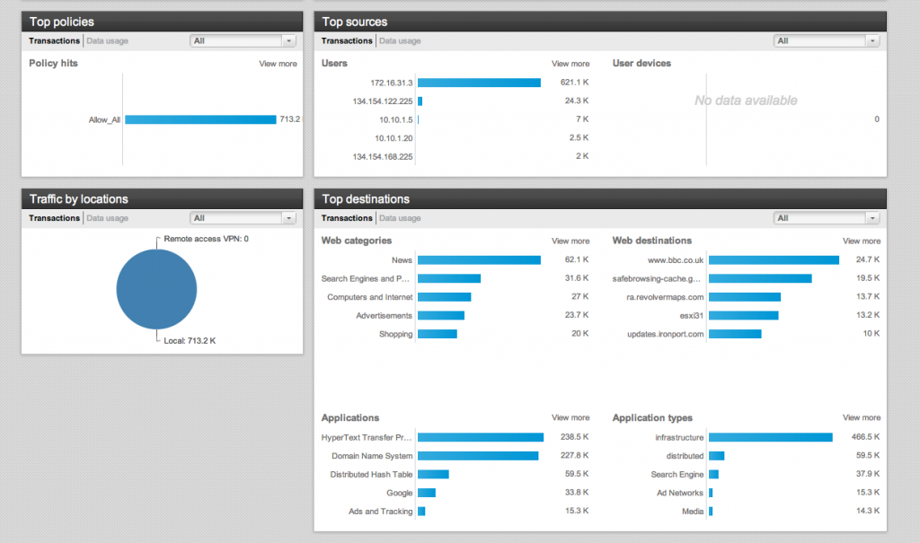Select Transactions tab in Top sources
Viewport: 920px width, 543px height.
pos(347,40)
